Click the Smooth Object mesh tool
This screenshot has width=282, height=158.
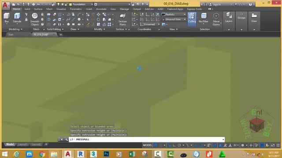[x=35, y=19]
